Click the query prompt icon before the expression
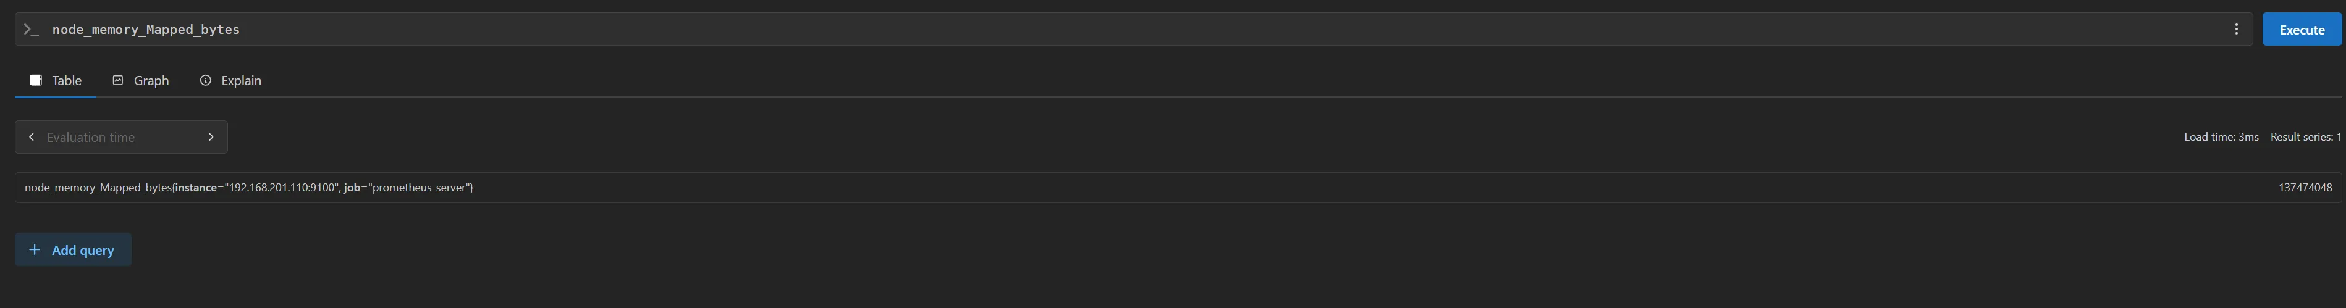 tap(31, 30)
